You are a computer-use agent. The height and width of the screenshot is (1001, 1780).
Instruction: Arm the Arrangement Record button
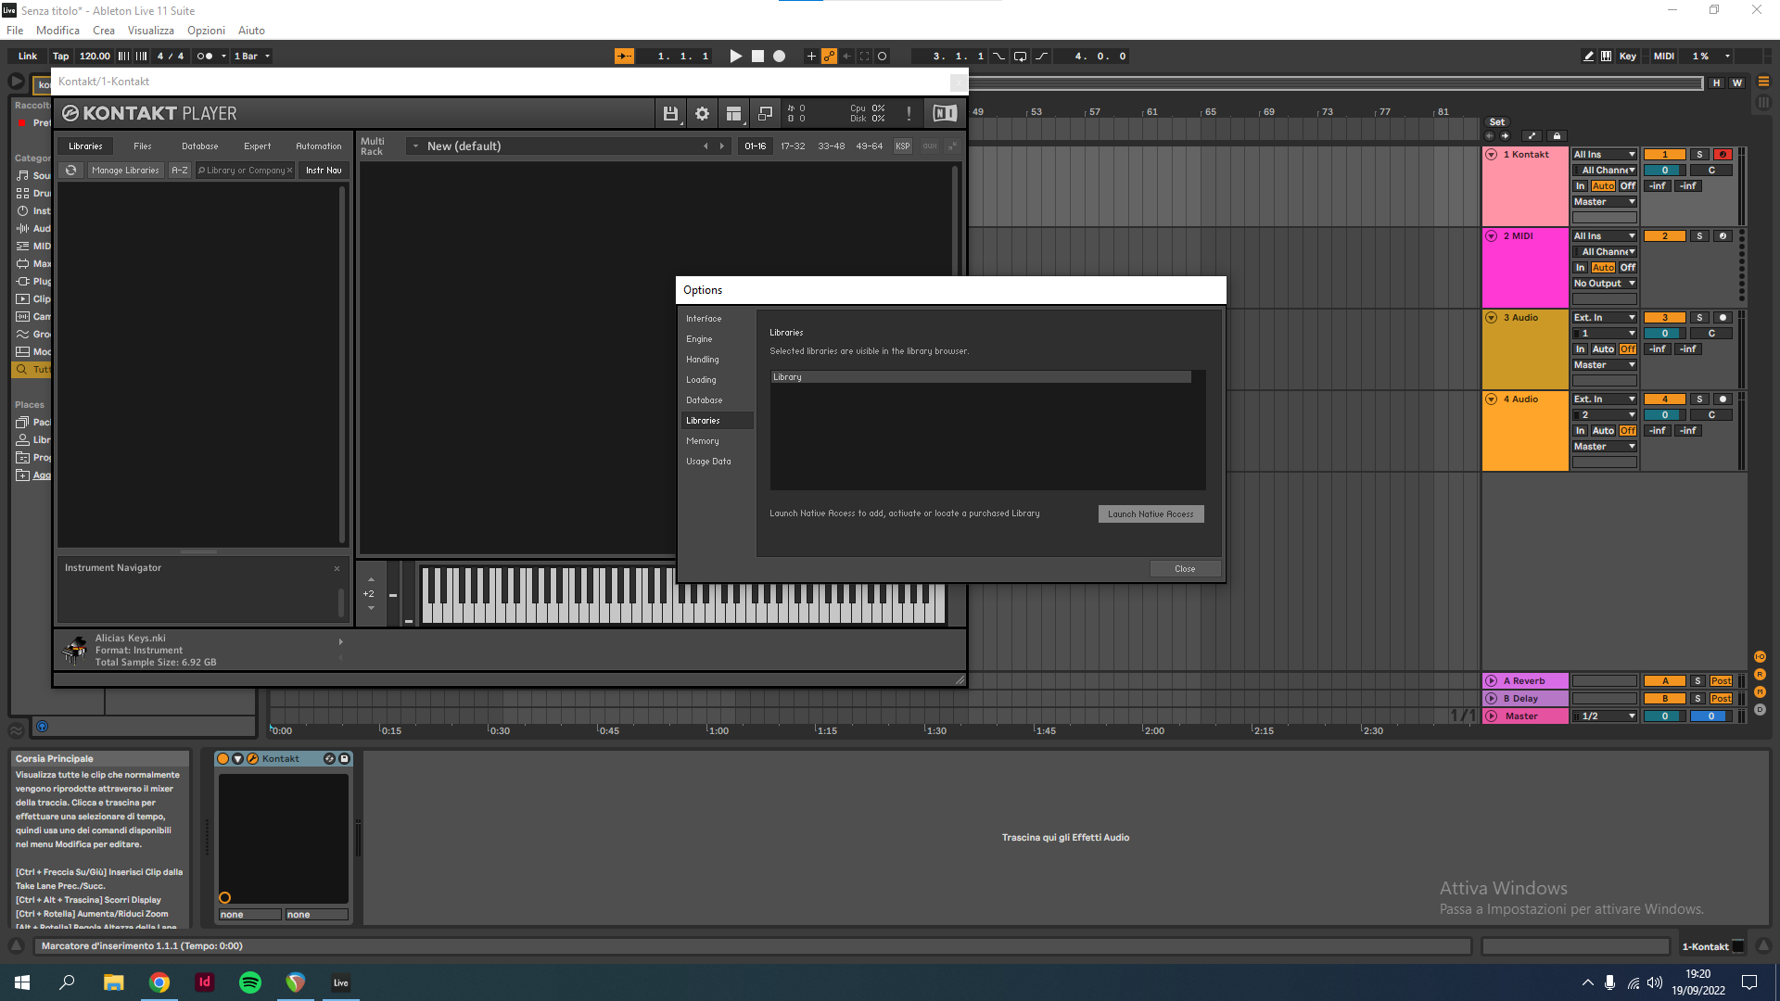[x=780, y=57]
